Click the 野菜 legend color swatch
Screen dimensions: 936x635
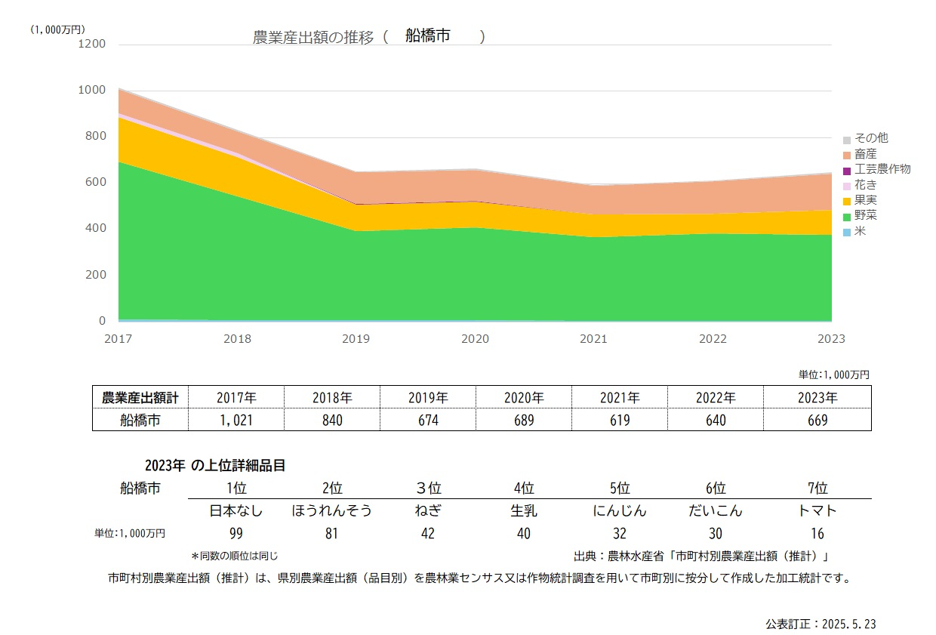point(847,217)
